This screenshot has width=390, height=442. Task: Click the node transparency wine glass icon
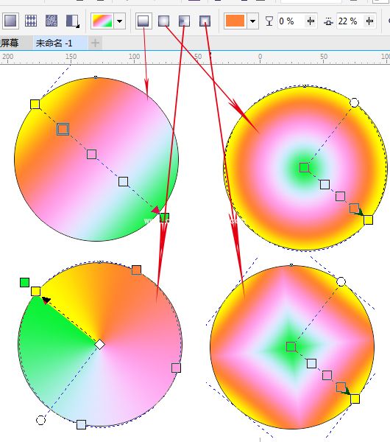tap(269, 21)
